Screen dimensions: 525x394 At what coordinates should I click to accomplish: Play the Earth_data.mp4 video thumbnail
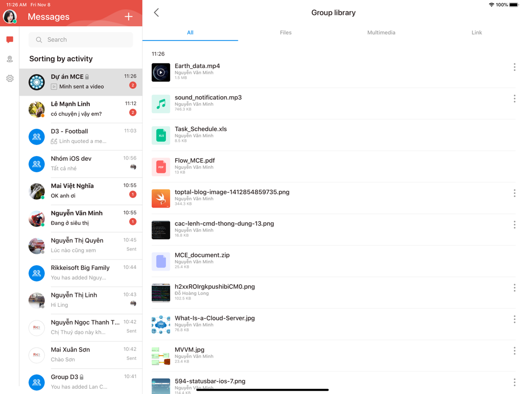coord(161,72)
